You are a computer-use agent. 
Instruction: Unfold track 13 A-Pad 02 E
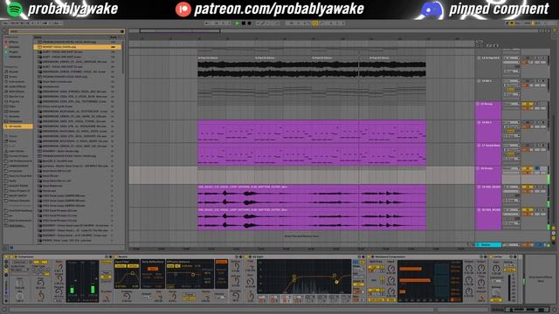click(479, 58)
